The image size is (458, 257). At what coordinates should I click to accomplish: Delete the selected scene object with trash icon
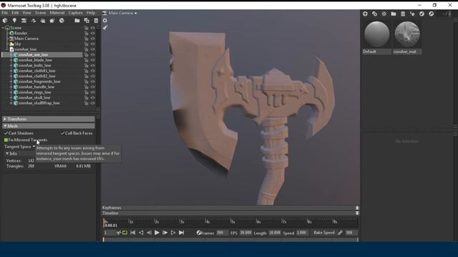pos(96,21)
